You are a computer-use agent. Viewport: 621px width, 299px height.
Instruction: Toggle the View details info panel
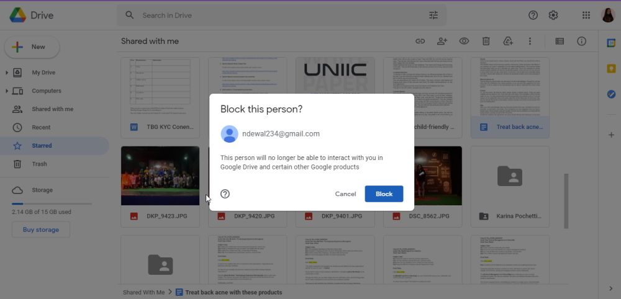[581, 41]
